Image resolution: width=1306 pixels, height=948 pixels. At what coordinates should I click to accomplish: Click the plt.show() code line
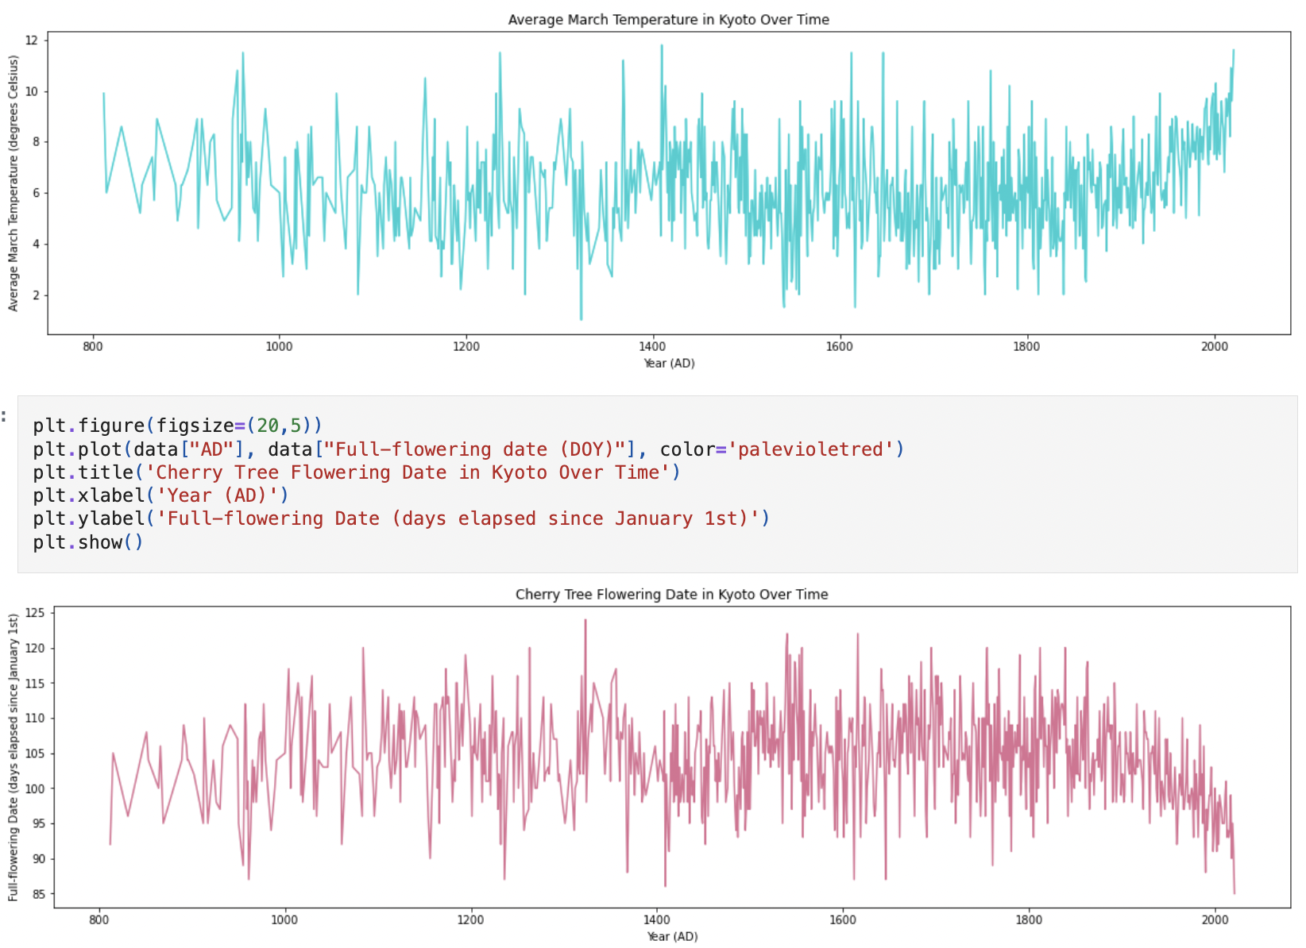88,542
